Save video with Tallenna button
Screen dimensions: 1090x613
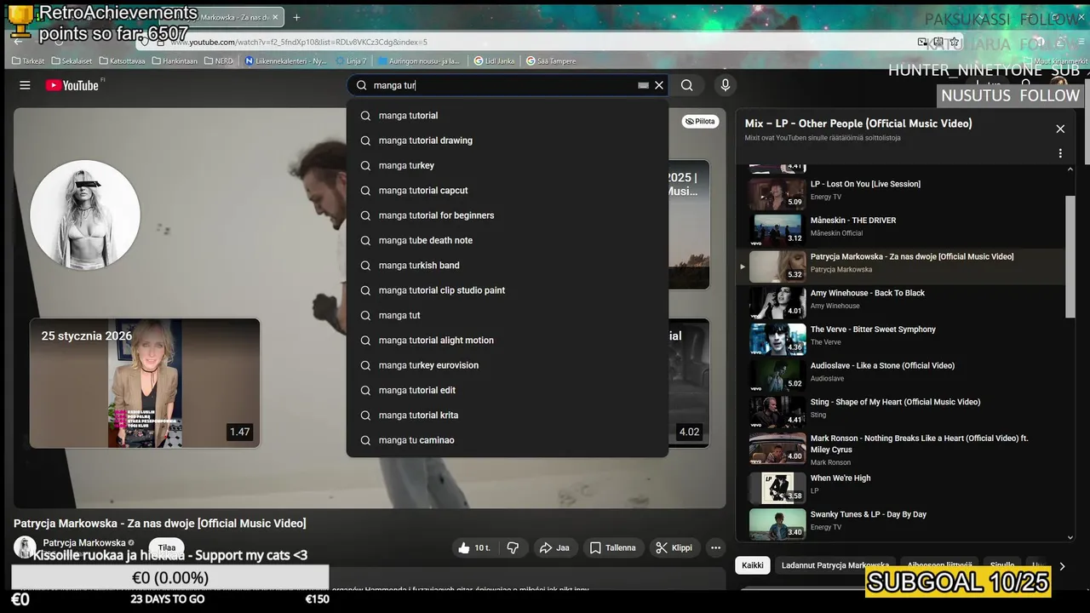pyautogui.click(x=613, y=547)
